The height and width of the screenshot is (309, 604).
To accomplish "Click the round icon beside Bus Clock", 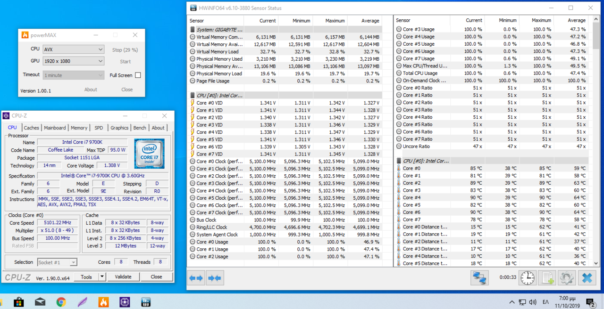I will [192, 220].
